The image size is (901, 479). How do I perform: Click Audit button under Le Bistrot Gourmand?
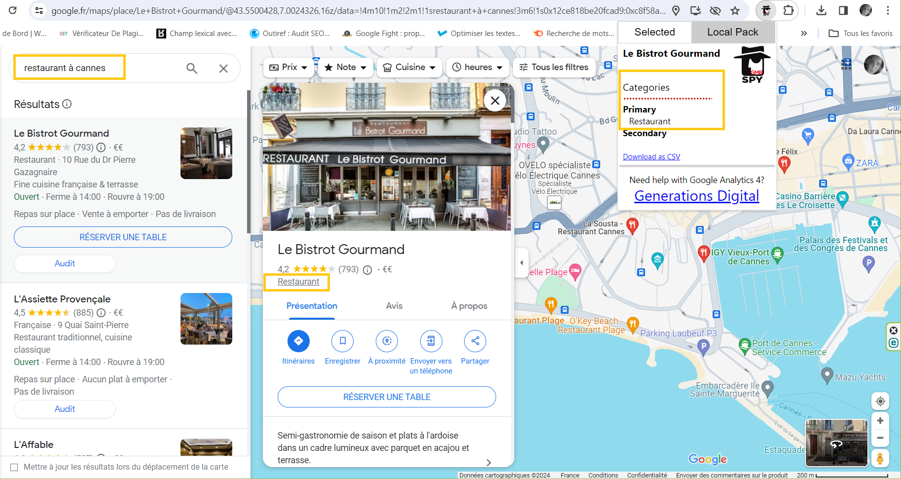point(65,263)
